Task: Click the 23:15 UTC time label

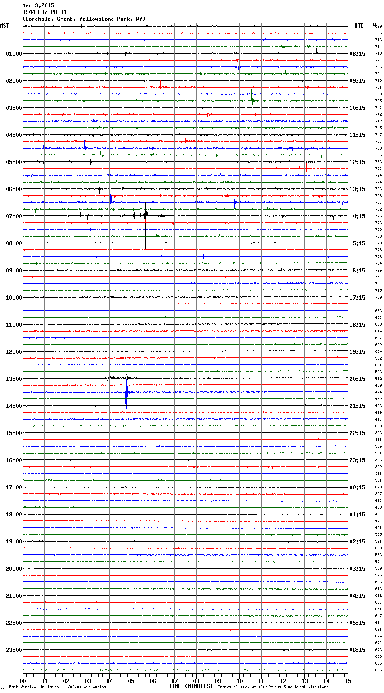Action: point(357,460)
